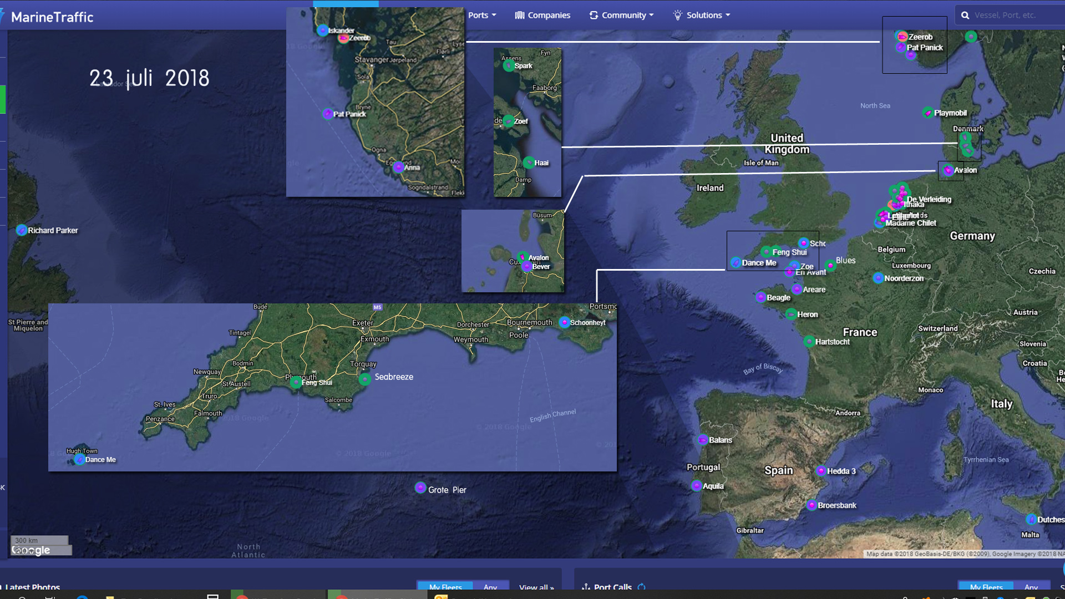Click the Seabreeze vessel marker
The image size is (1065, 599).
click(365, 379)
